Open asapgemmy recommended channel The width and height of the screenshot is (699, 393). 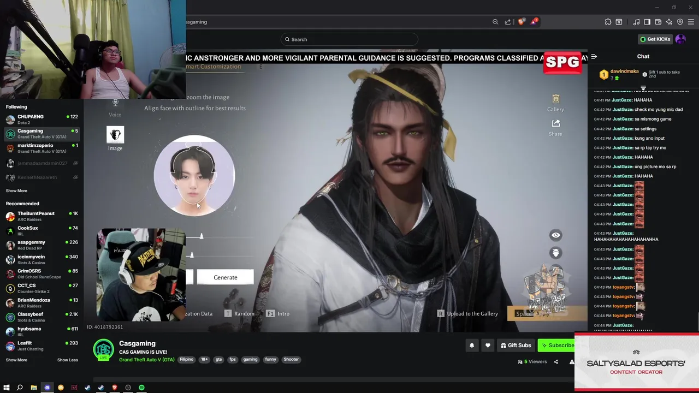click(x=42, y=245)
